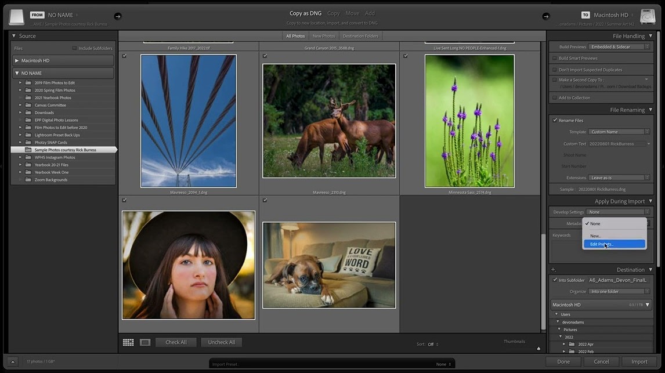Image resolution: width=665 pixels, height=373 pixels.
Task: Expand 2021 Yearbook Photos folder
Action: click(x=20, y=97)
